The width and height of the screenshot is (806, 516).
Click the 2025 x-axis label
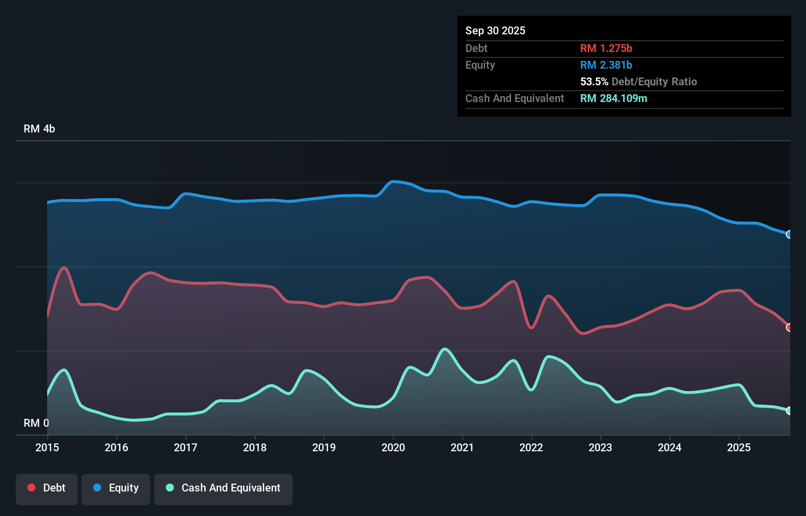click(x=739, y=447)
